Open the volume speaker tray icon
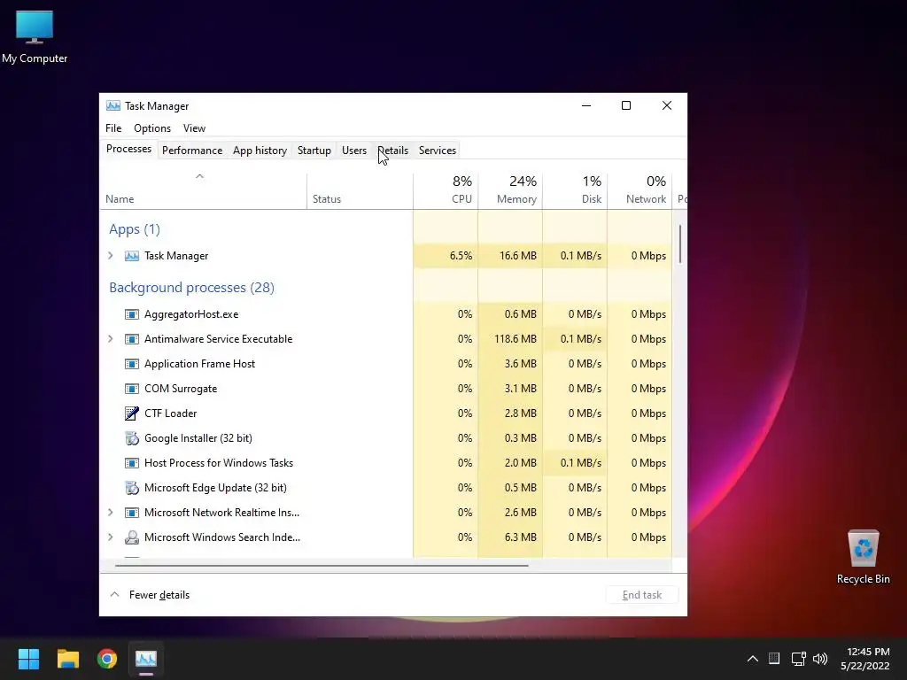 [820, 659]
